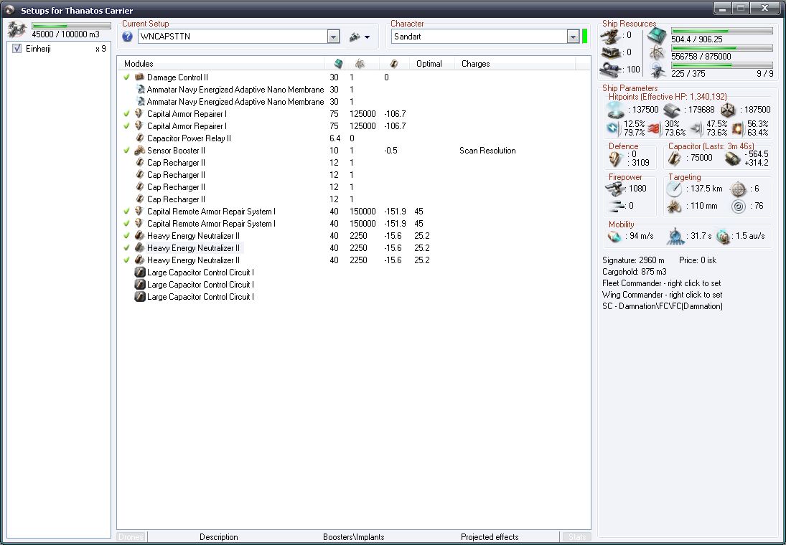The image size is (786, 545).
Task: Toggle the Damage Control II active checkmark
Action: 126,77
